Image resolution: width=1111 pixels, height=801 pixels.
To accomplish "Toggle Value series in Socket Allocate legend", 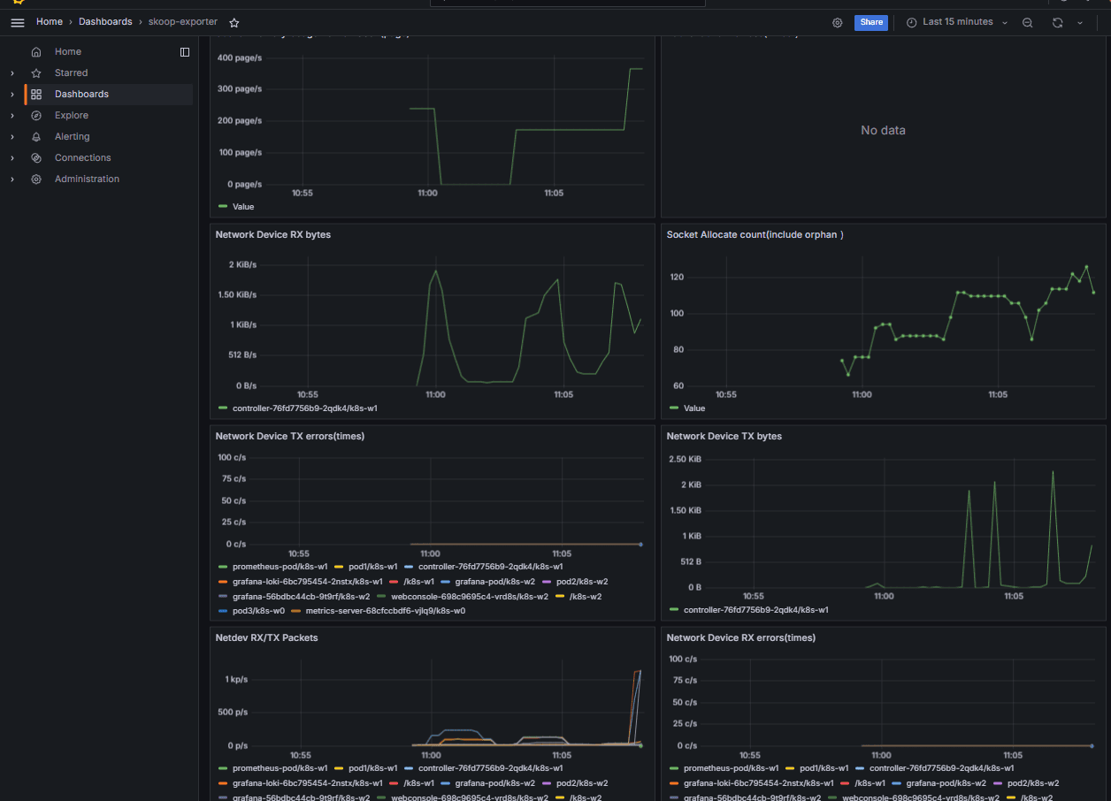I will pos(693,408).
